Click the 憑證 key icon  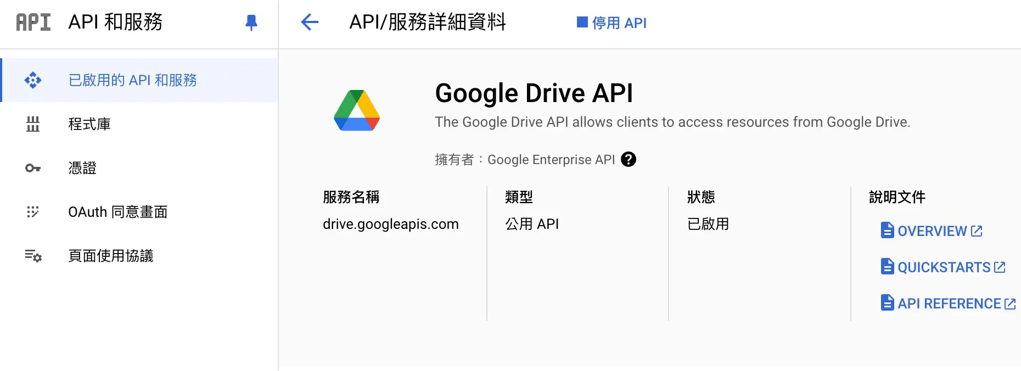point(33,168)
